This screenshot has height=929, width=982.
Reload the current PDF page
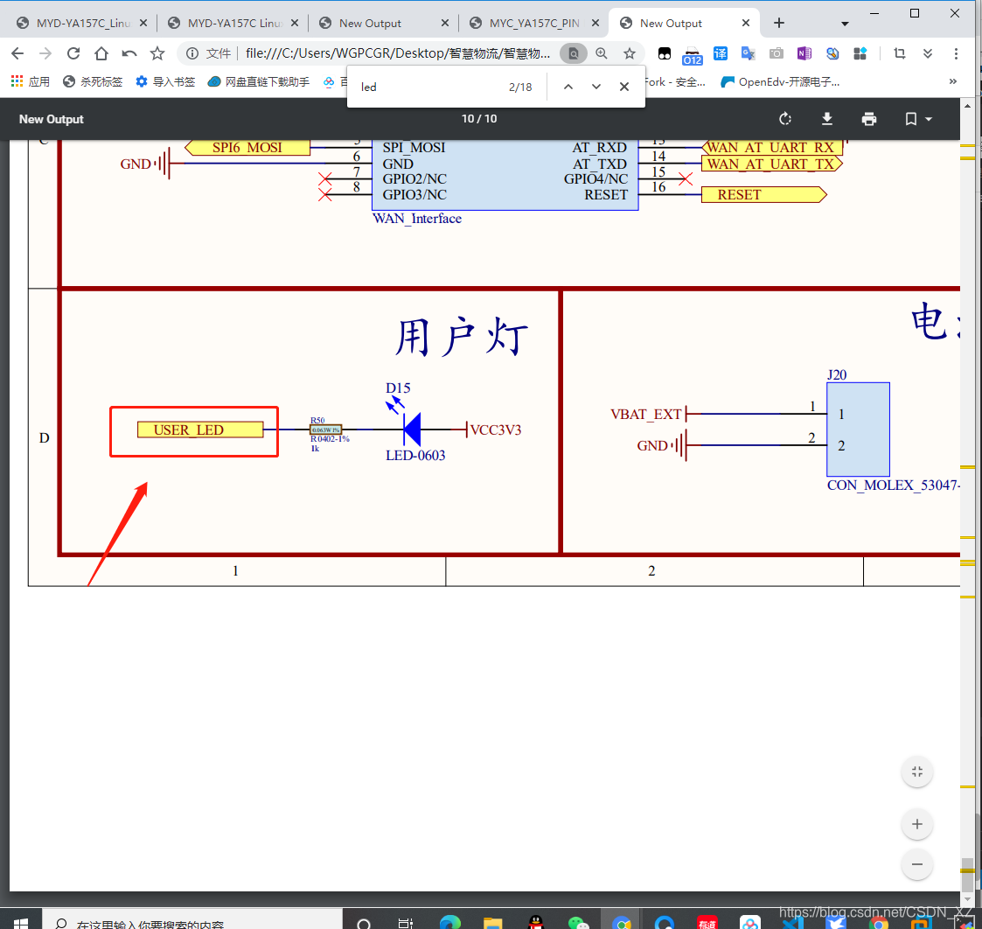click(x=73, y=54)
